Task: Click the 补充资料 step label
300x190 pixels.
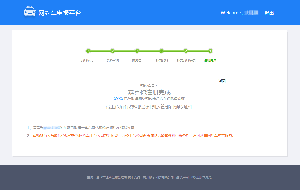Action: (162, 60)
